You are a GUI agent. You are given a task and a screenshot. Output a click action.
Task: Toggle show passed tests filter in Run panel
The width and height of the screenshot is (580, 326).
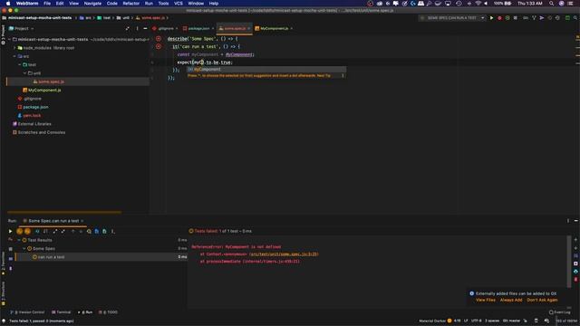[37, 232]
